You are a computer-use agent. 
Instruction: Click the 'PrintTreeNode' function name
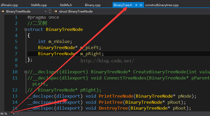click(x=116, y=96)
